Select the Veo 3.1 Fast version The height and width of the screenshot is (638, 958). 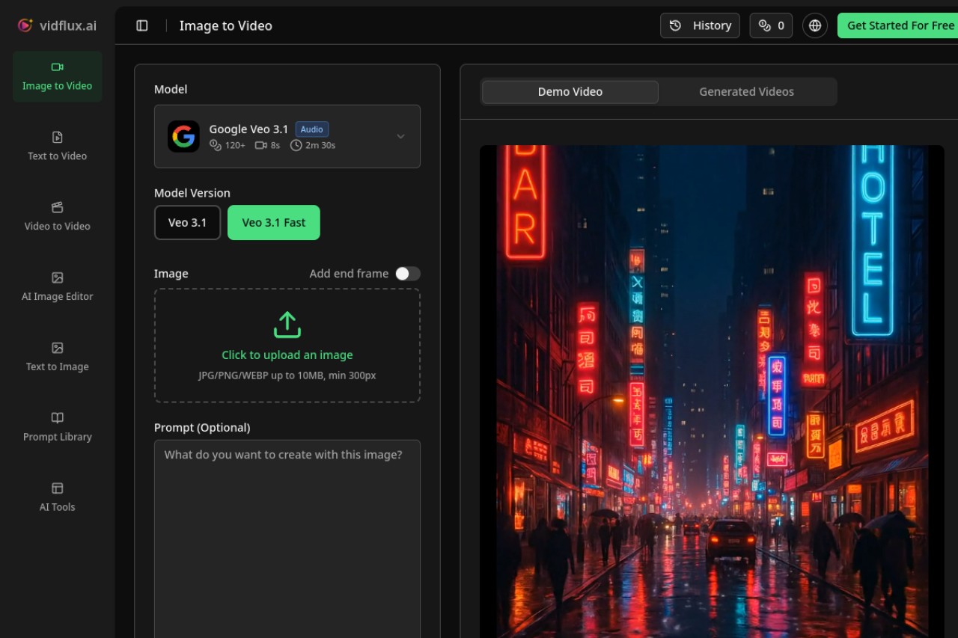tap(274, 223)
